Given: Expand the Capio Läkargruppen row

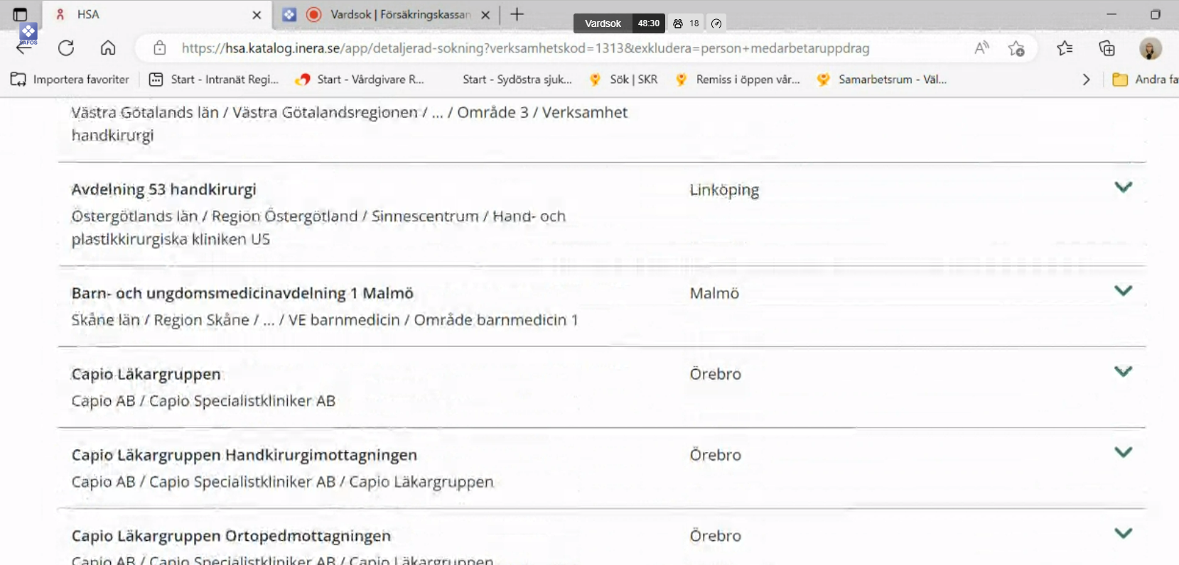Looking at the screenshot, I should click(1123, 372).
